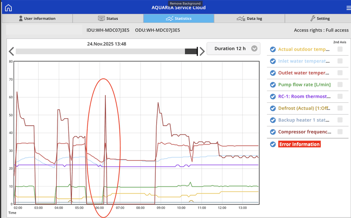Screen dimensions: 351x218
Task: Enable 2nd axis for Defrost (Actual)
Action: click(340, 108)
